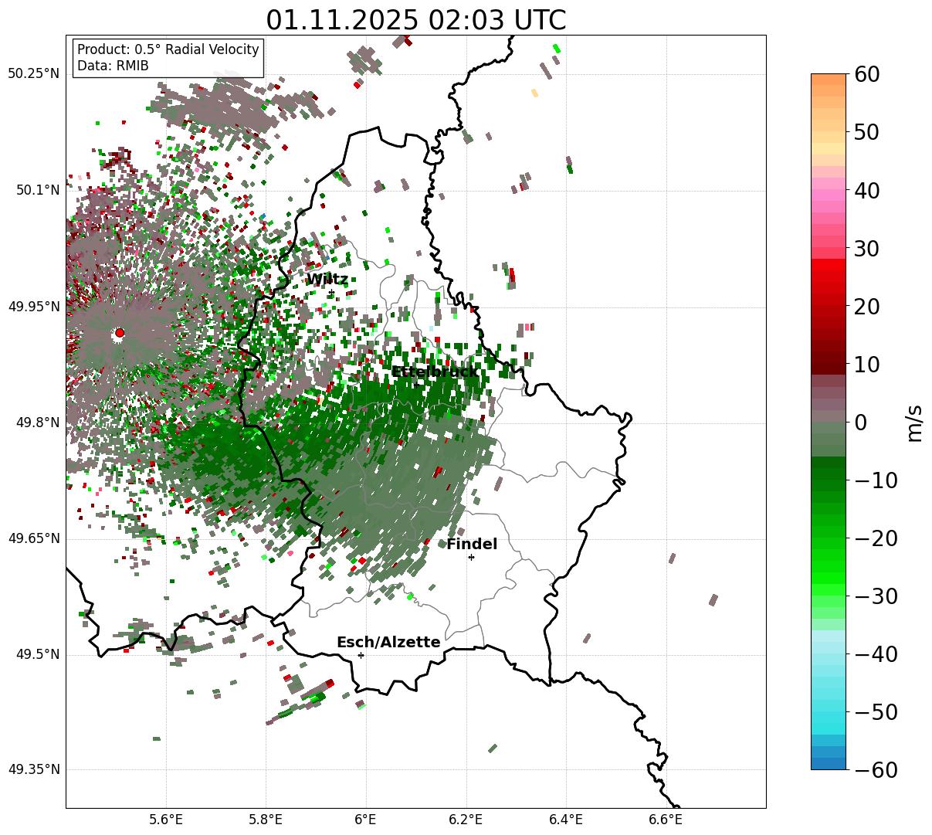The image size is (932, 835).
Task: Click the 5.6°E longitude label
Action: (166, 820)
